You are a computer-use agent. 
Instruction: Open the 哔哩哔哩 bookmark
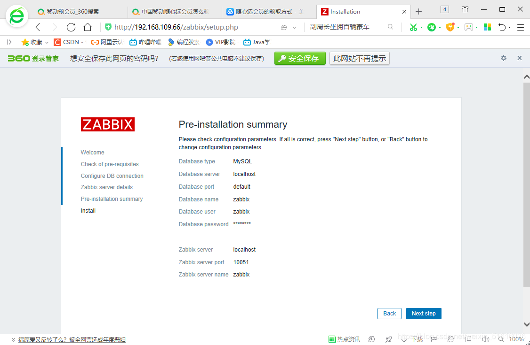(145, 42)
